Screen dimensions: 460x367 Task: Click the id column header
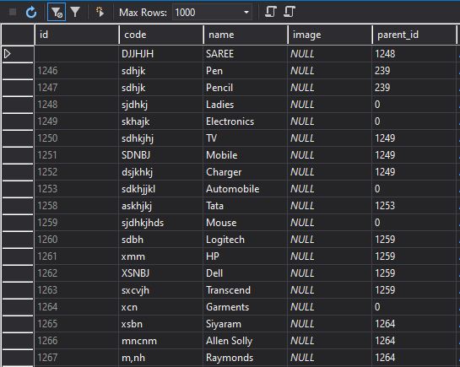tap(77, 35)
